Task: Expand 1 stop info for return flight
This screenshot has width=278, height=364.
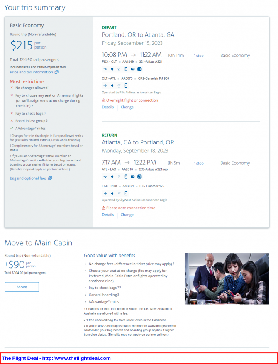Action: pos(199,164)
